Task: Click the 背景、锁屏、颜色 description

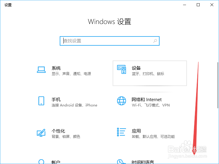Action: click(x=66, y=136)
